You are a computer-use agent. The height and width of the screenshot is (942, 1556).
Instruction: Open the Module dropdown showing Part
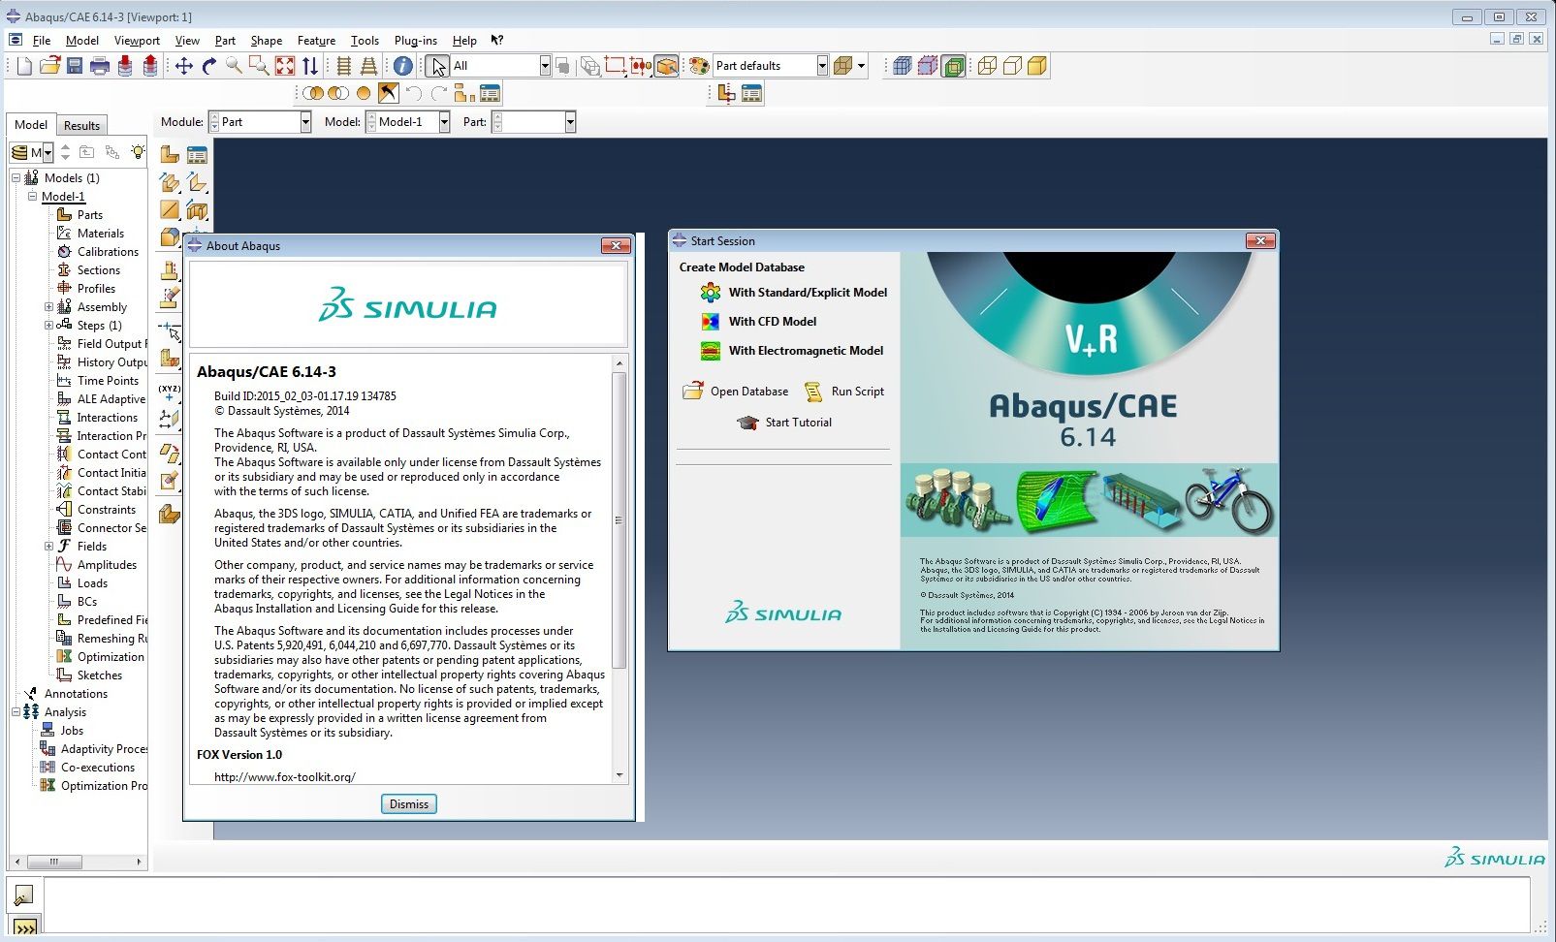click(260, 122)
